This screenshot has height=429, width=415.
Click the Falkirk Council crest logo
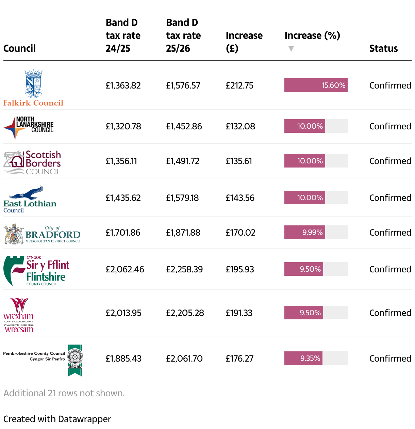[33, 88]
